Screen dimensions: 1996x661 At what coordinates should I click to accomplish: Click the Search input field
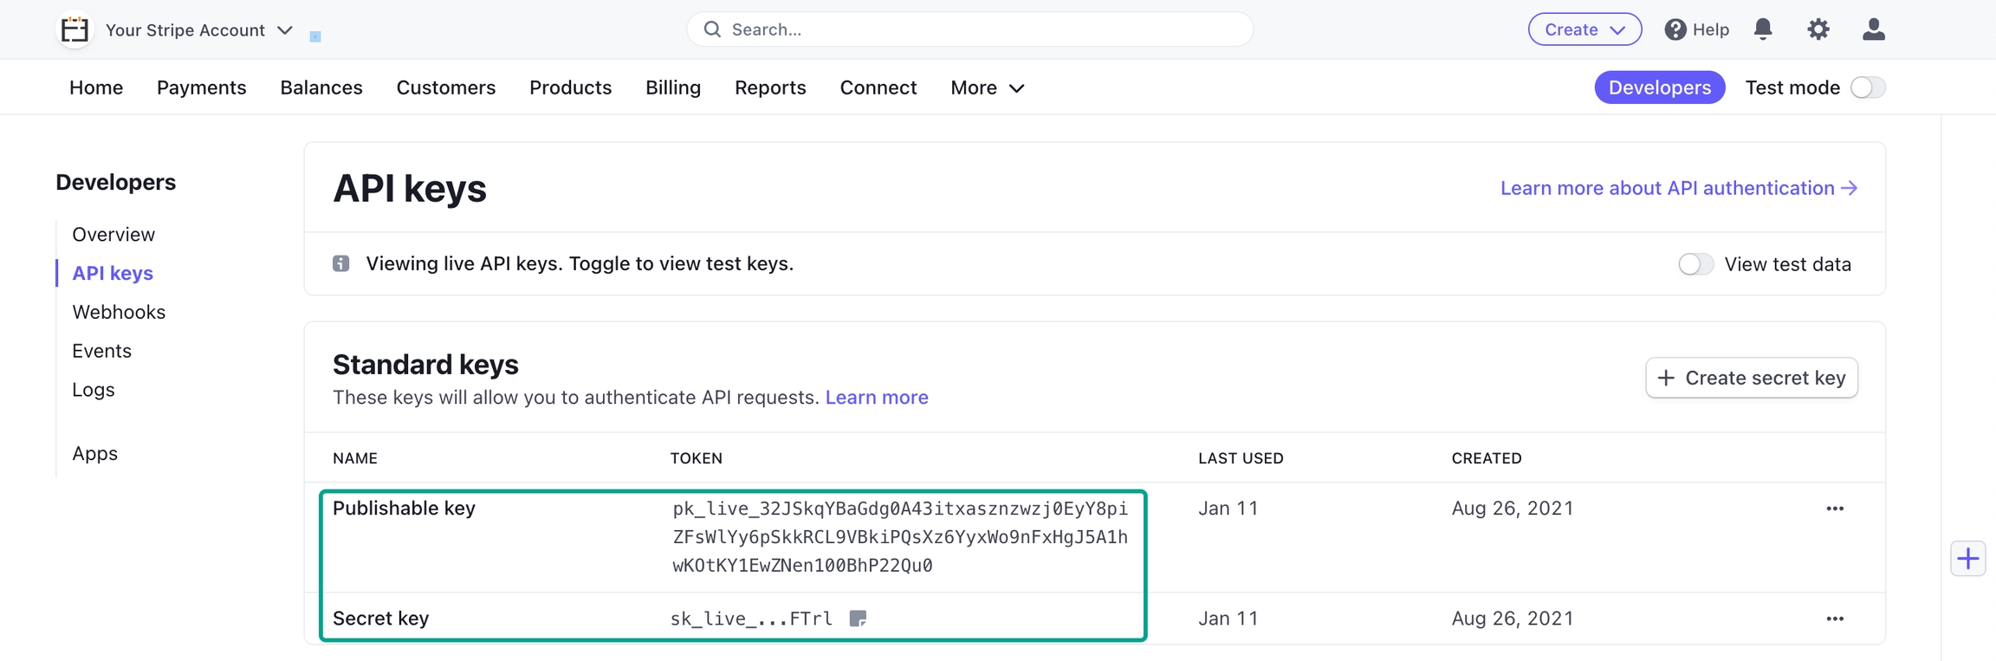pyautogui.click(x=970, y=29)
